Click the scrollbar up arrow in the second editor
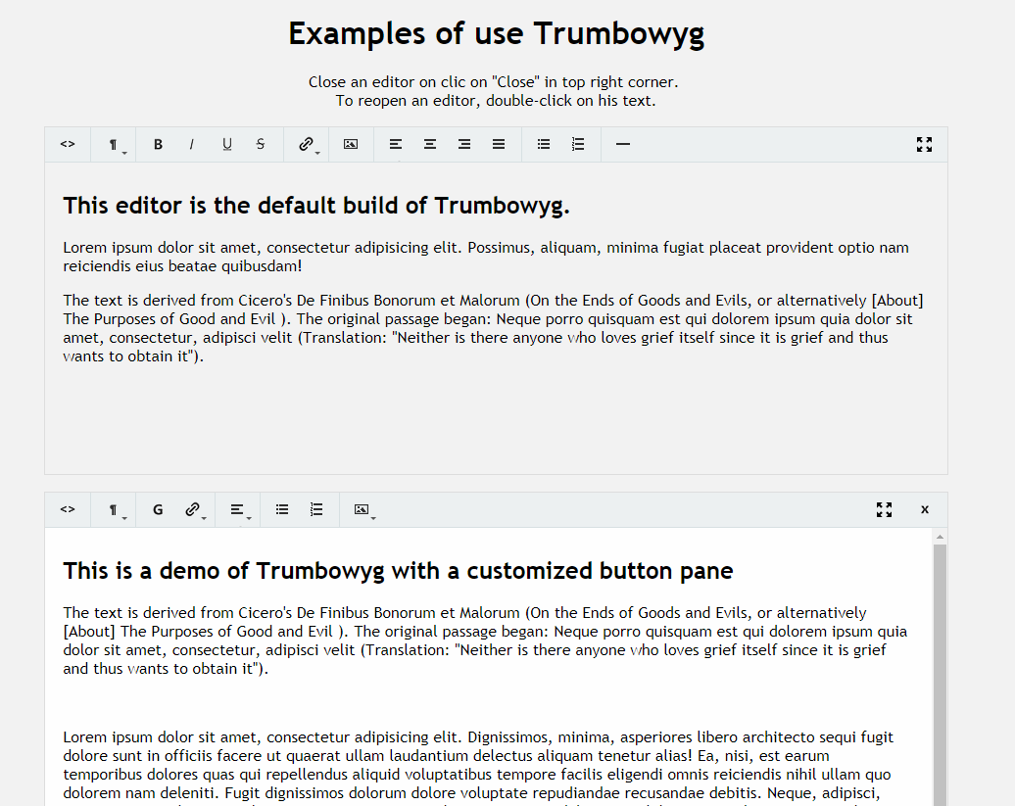This screenshot has height=806, width=1015. click(x=940, y=537)
